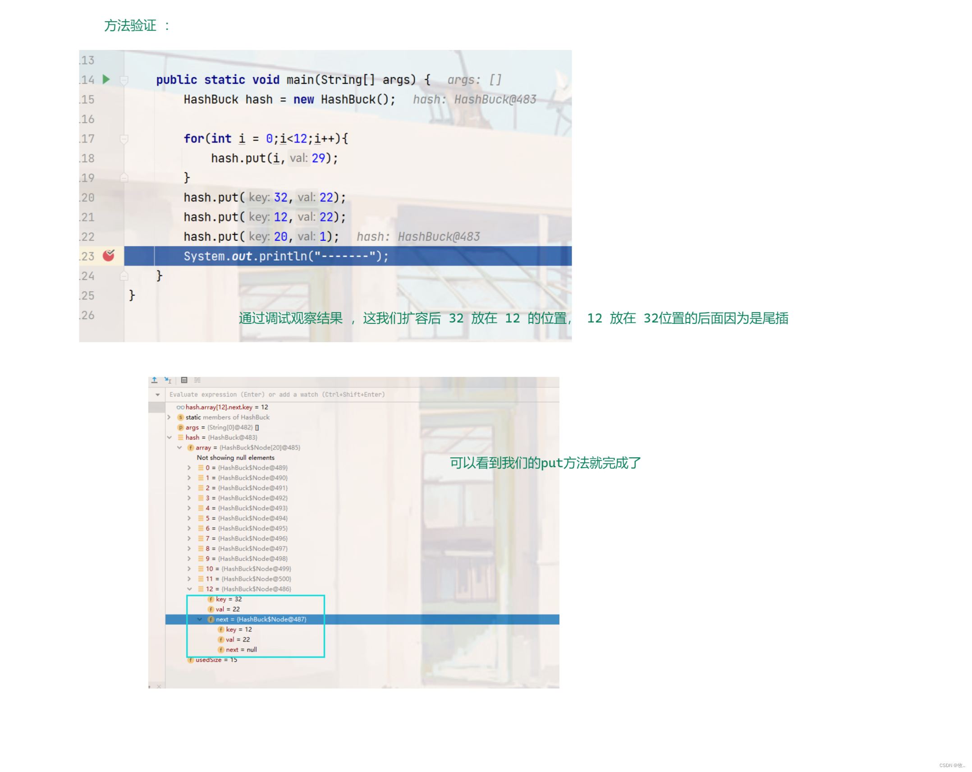Click the breakpoint icon on line 23
Screen dimensions: 972x772
[108, 256]
